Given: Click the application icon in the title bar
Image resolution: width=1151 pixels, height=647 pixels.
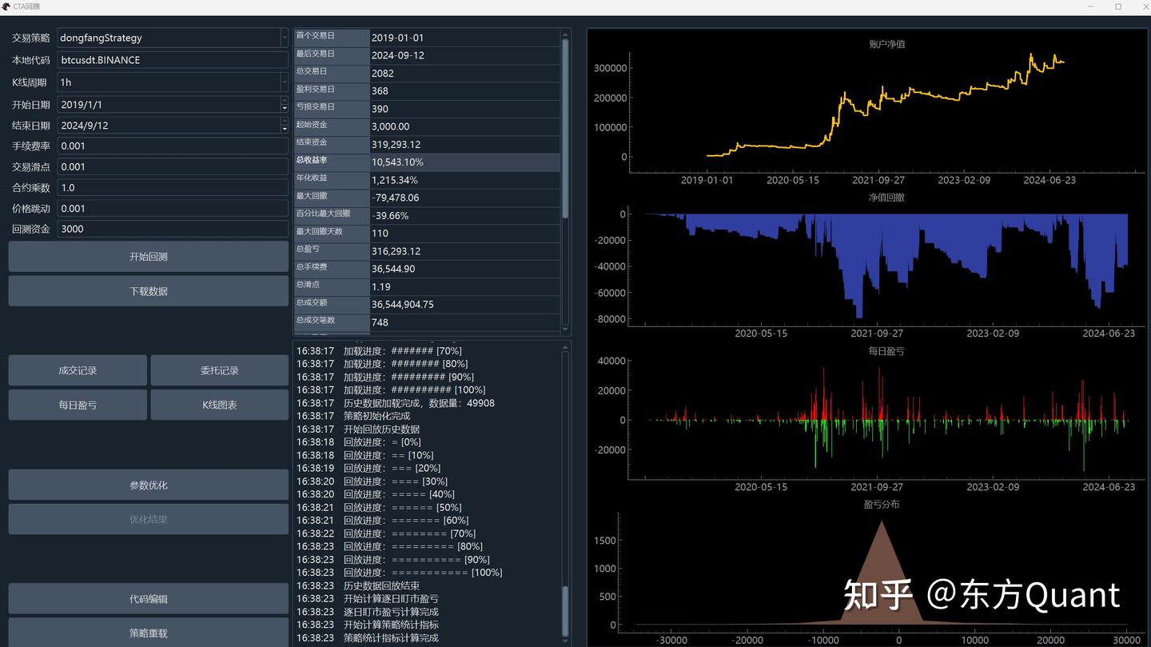Looking at the screenshot, I should pos(8,6).
